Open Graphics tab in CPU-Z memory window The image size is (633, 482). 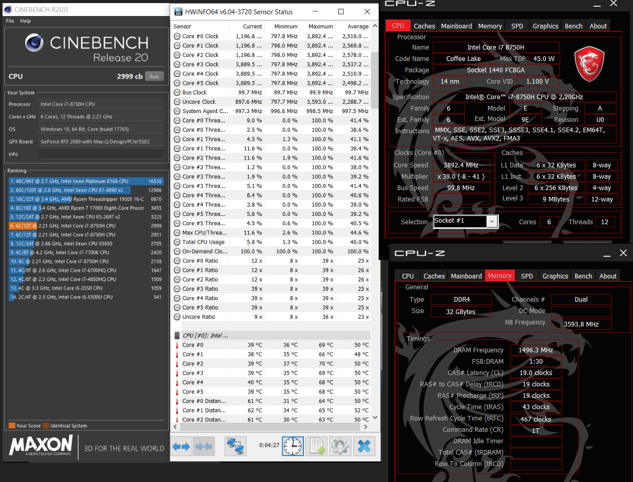point(555,276)
